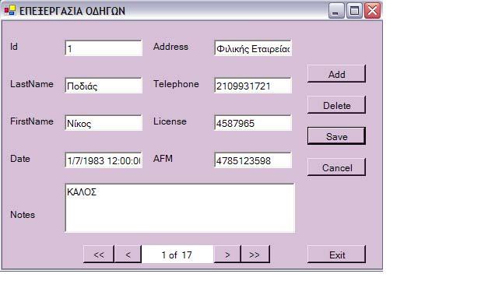Edit the Address field Φιλικής Εταιρείας
This screenshot has width=481, height=302.
coord(253,48)
